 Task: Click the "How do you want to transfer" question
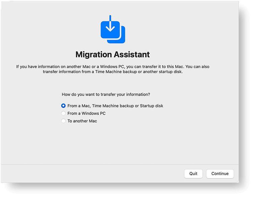pyautogui.click(x=106, y=94)
